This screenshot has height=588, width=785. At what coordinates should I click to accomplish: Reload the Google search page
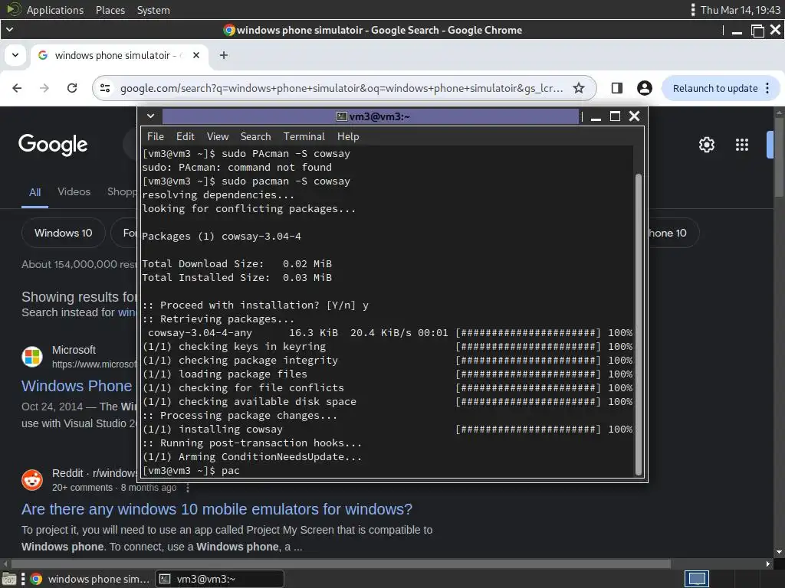72,88
